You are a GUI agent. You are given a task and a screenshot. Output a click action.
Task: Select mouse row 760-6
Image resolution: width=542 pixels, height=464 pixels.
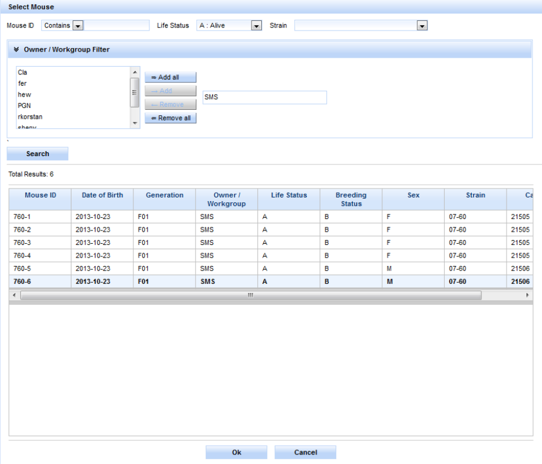pyautogui.click(x=271, y=282)
